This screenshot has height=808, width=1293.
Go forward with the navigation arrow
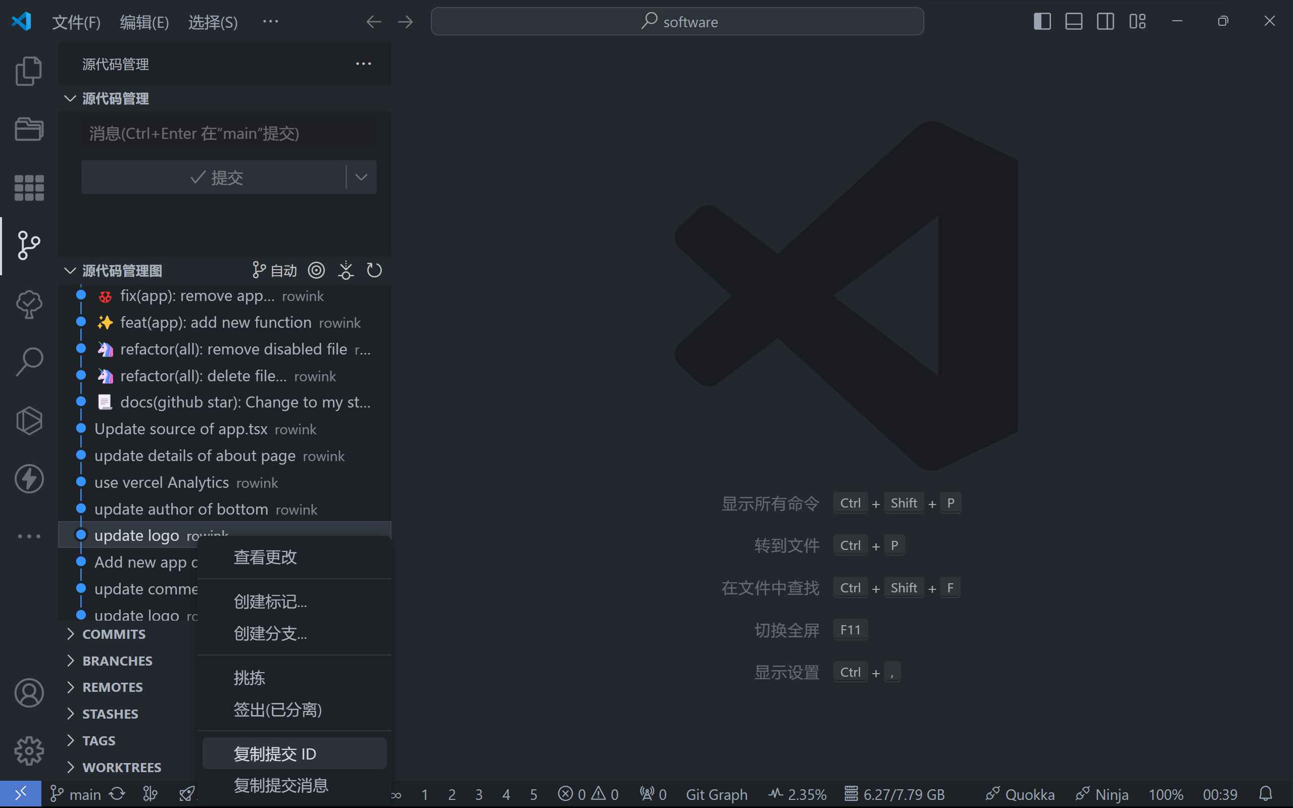(x=406, y=22)
